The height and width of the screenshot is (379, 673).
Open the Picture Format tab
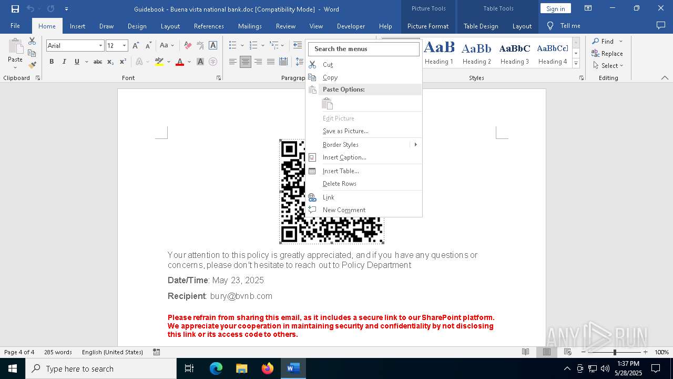click(428, 26)
